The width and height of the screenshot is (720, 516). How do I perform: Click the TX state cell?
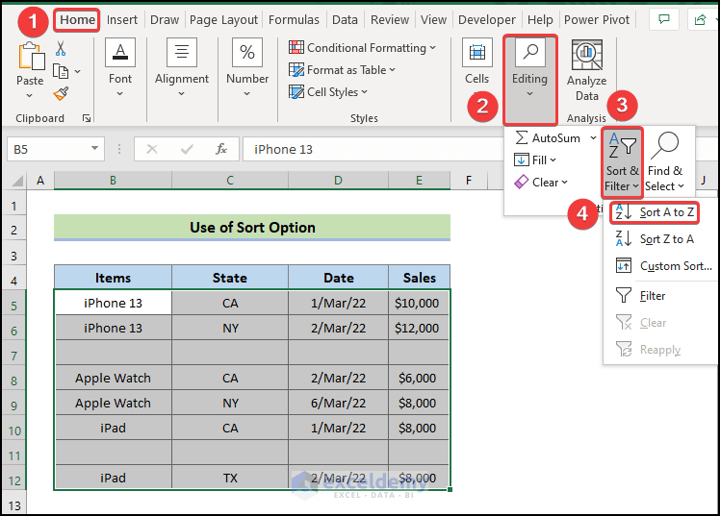click(x=230, y=478)
